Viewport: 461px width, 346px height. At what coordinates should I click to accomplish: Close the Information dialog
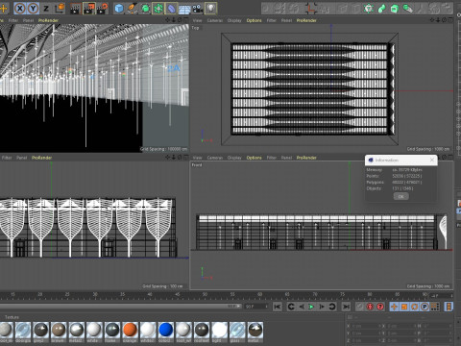[x=432, y=160]
